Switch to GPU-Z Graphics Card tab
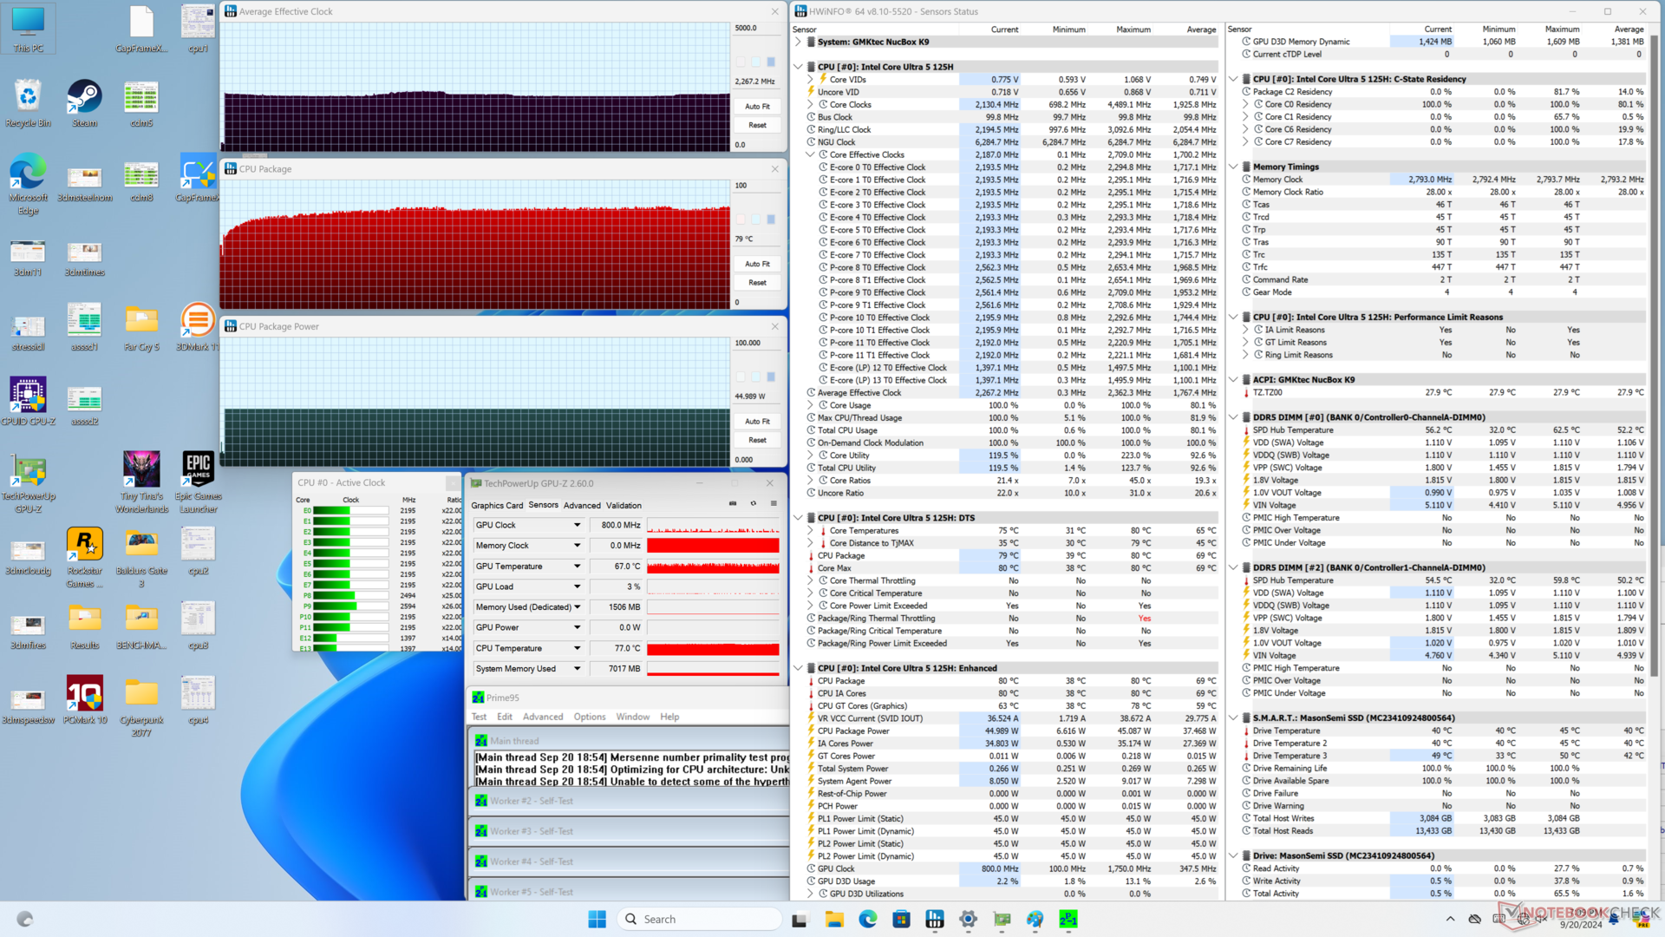 (x=497, y=506)
